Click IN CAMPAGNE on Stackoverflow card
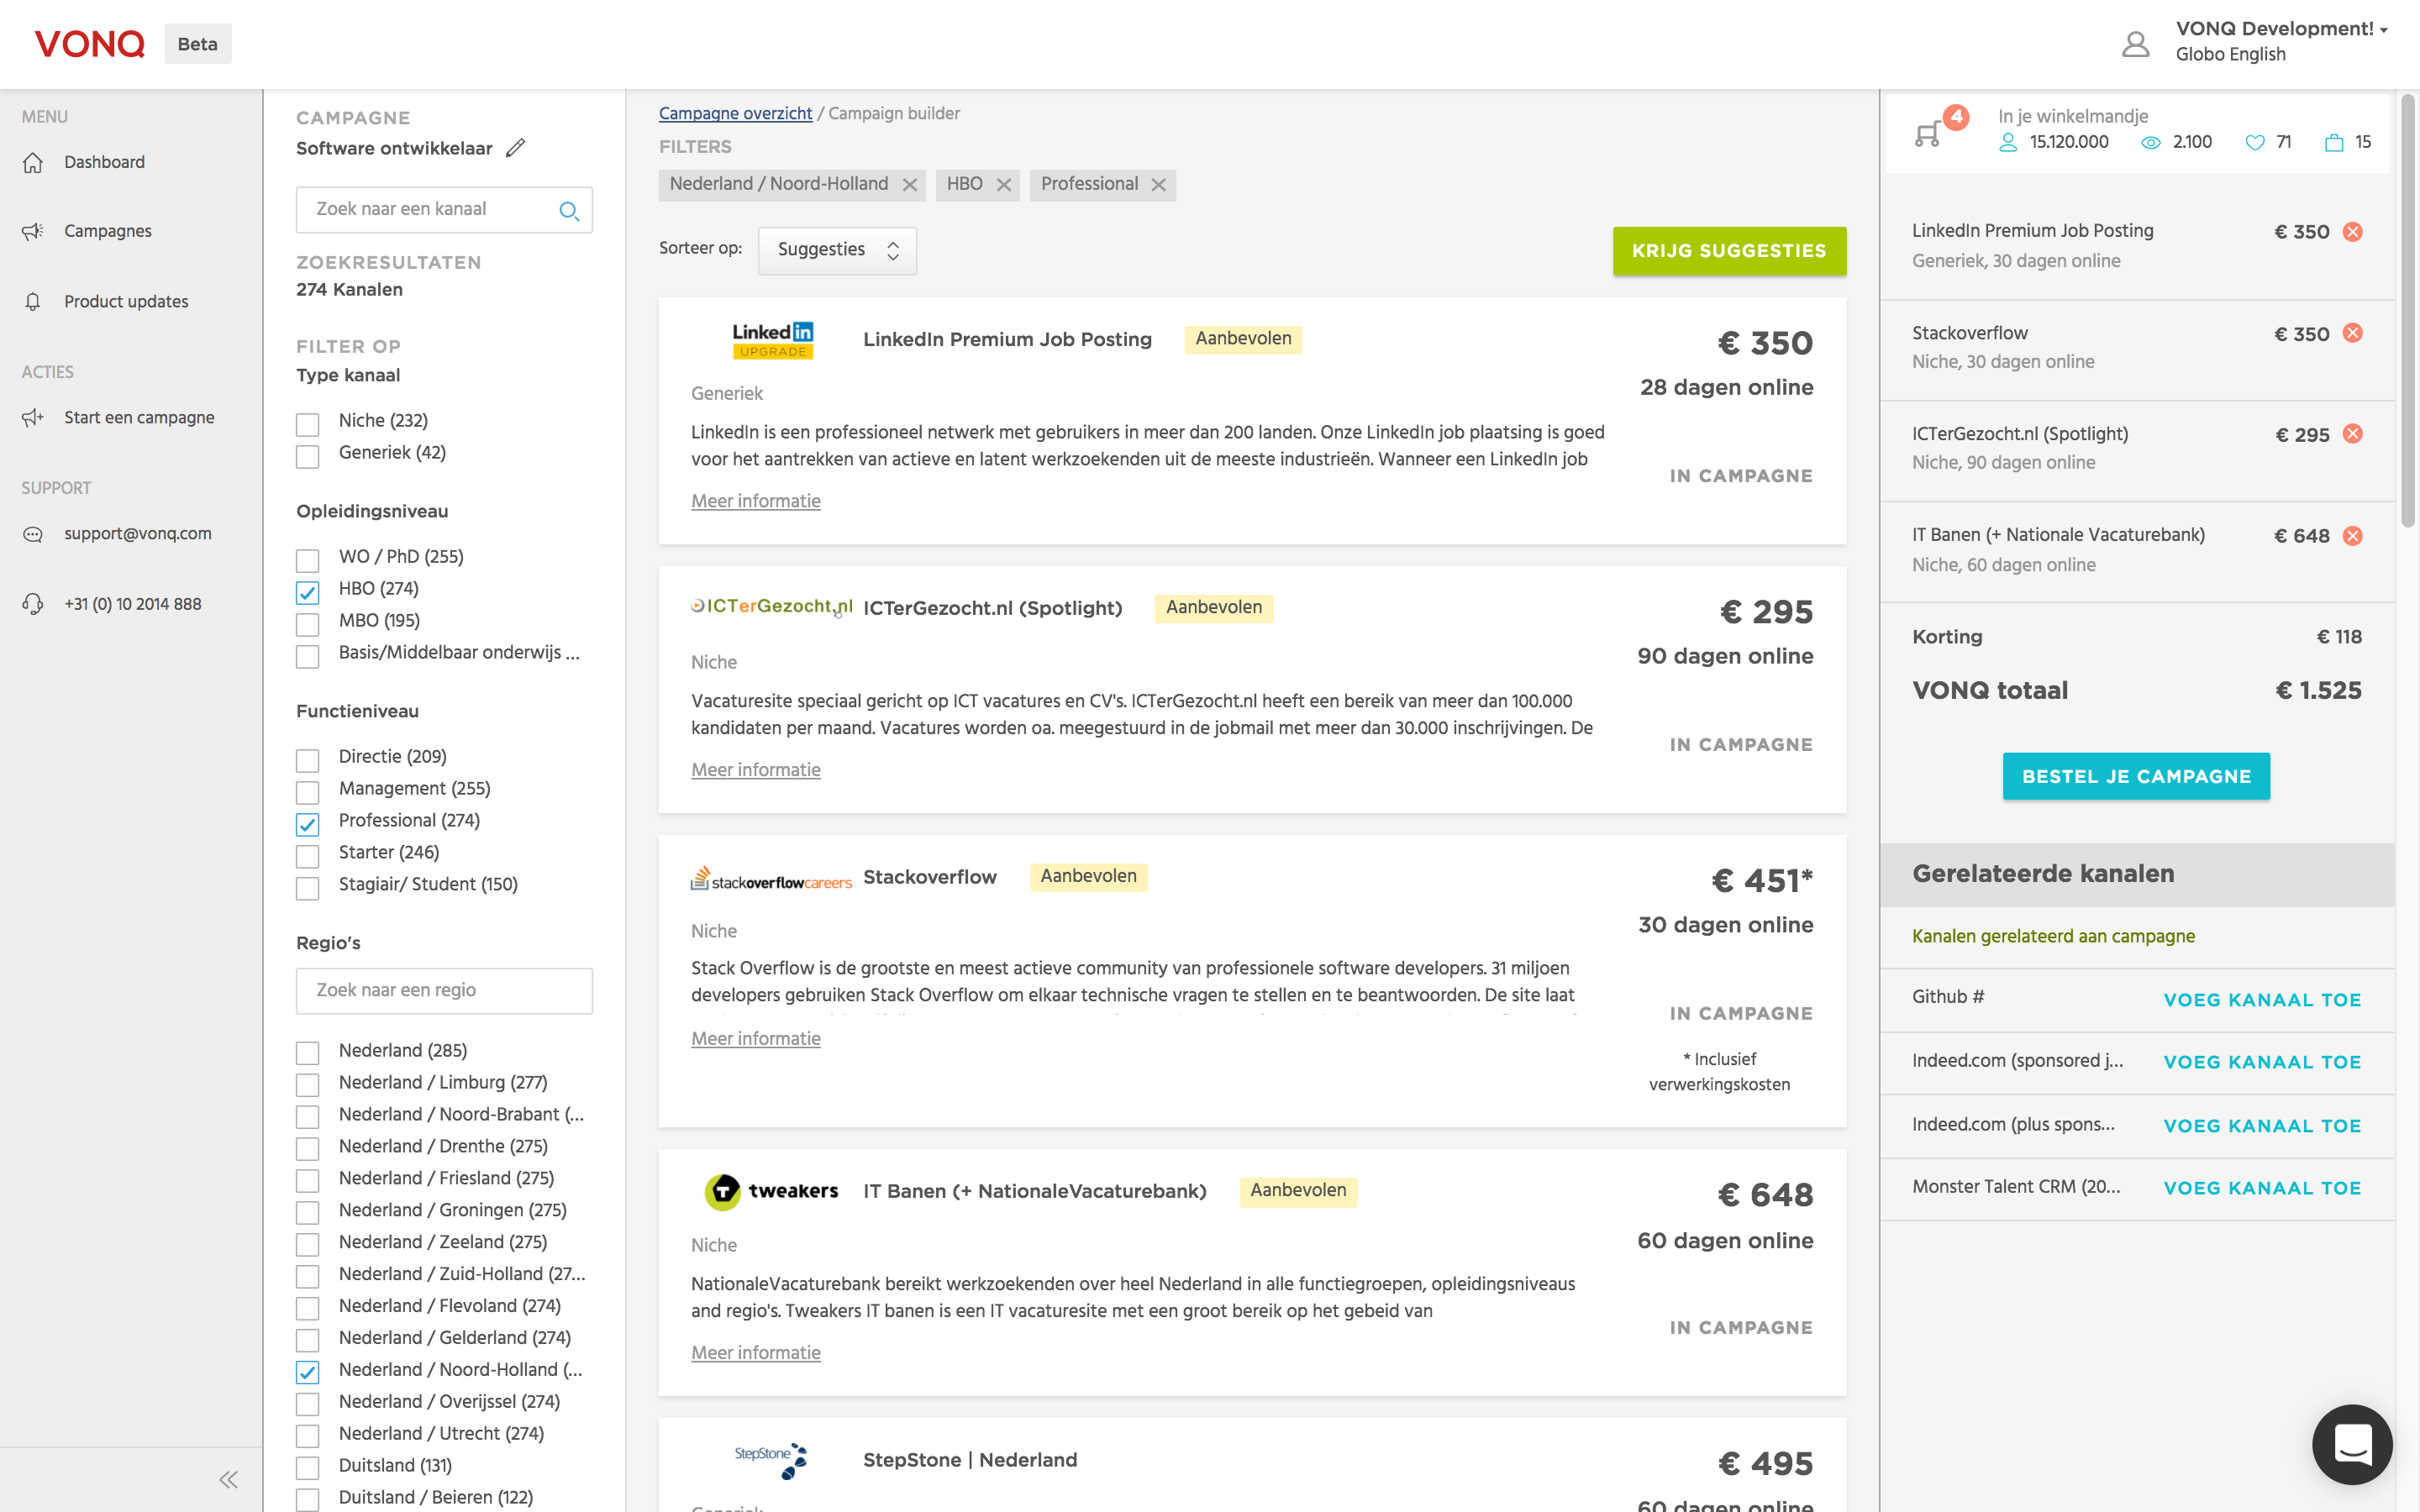The height and width of the screenshot is (1512, 2420). [1740, 1014]
